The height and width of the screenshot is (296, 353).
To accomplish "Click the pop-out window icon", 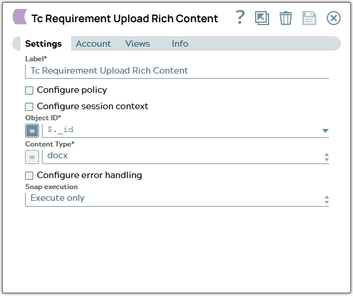I will pos(262,18).
